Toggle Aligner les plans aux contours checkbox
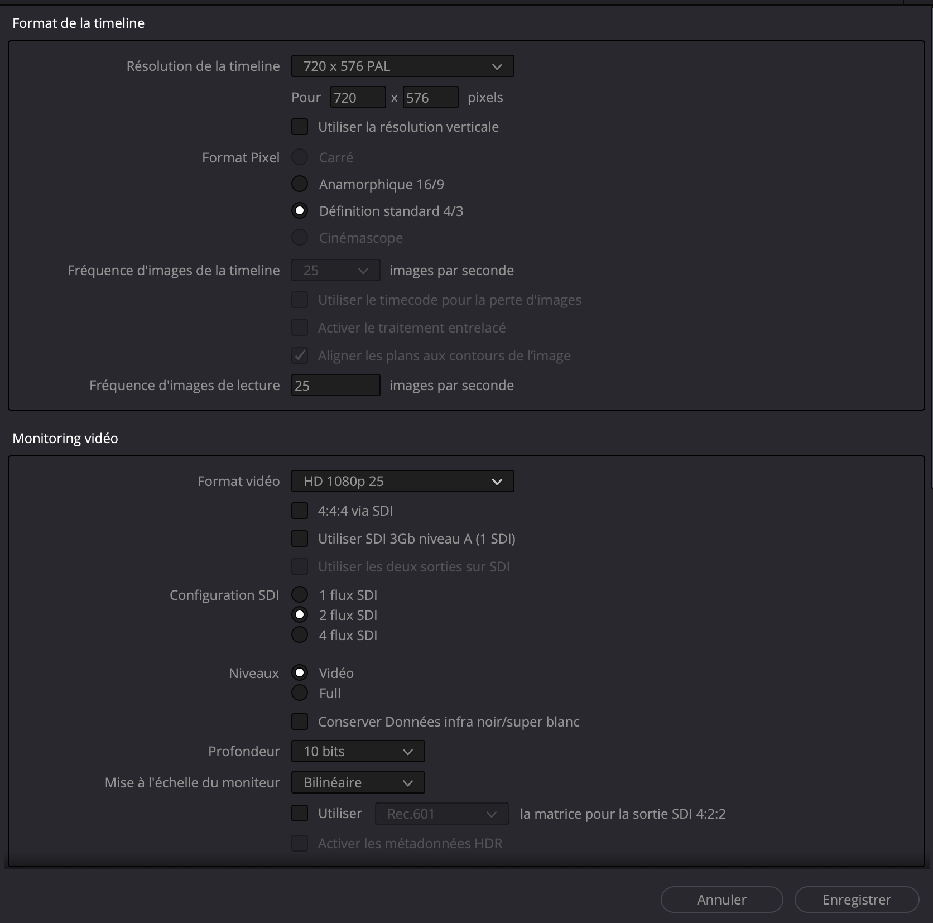Image resolution: width=933 pixels, height=923 pixels. 300,355
